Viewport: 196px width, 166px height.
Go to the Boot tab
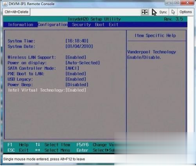[100, 25]
